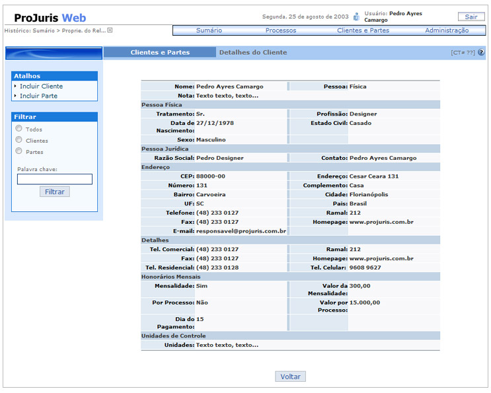Image resolution: width=491 pixels, height=393 pixels.
Task: Click the Detalhes do Cliente tab label
Action: pyautogui.click(x=253, y=52)
